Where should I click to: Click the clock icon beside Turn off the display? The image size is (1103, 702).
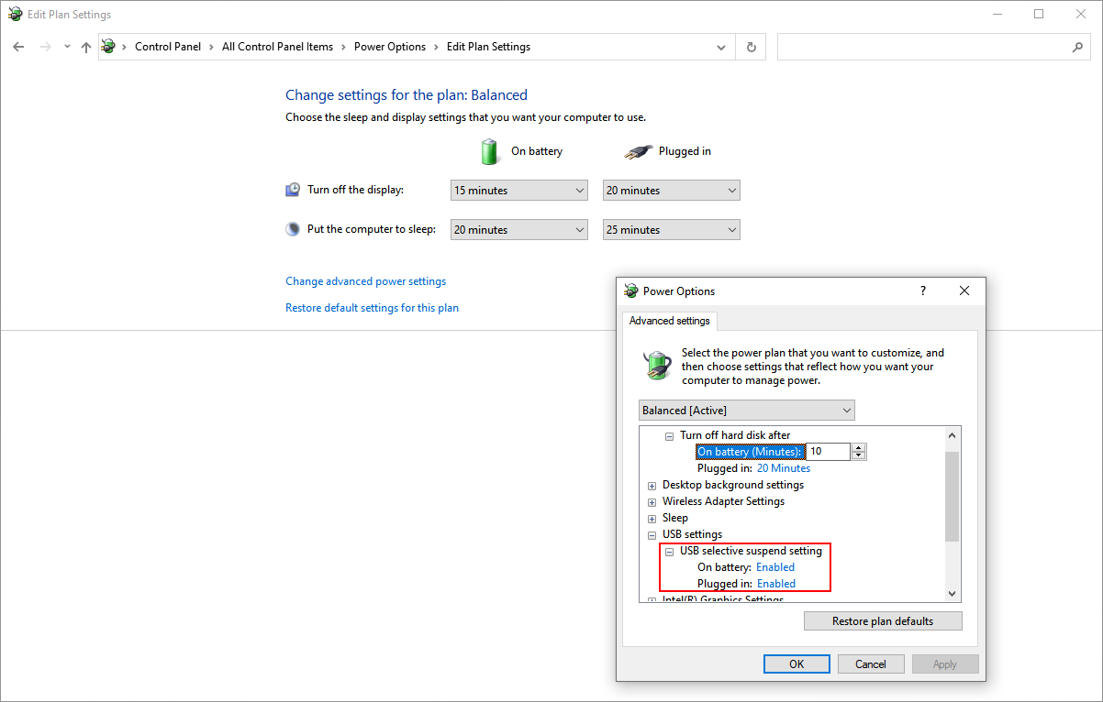pyautogui.click(x=292, y=189)
